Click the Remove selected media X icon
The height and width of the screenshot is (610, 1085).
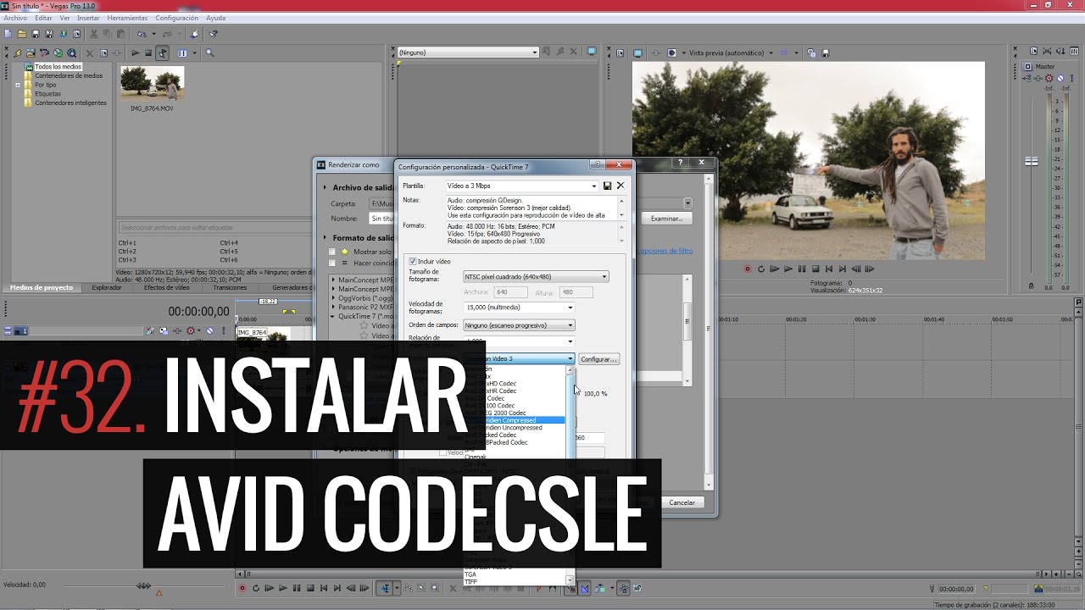click(x=90, y=53)
